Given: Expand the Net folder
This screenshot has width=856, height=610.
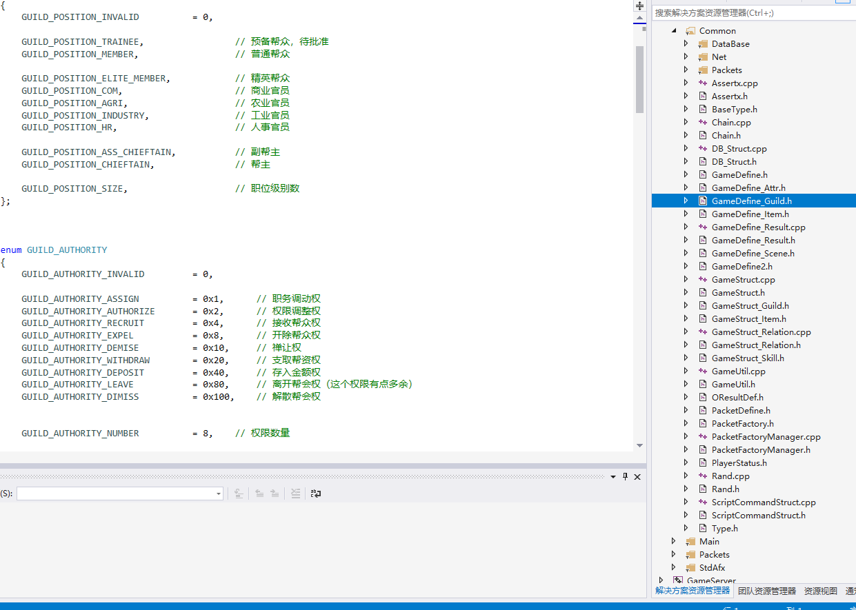Looking at the screenshot, I should point(686,57).
